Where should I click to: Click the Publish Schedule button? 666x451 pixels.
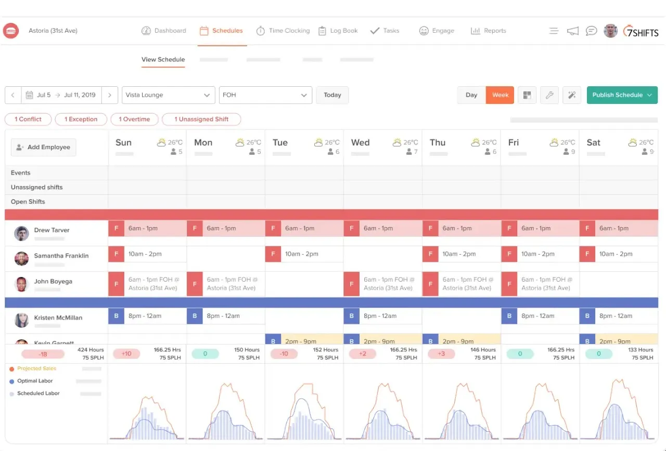pos(622,95)
